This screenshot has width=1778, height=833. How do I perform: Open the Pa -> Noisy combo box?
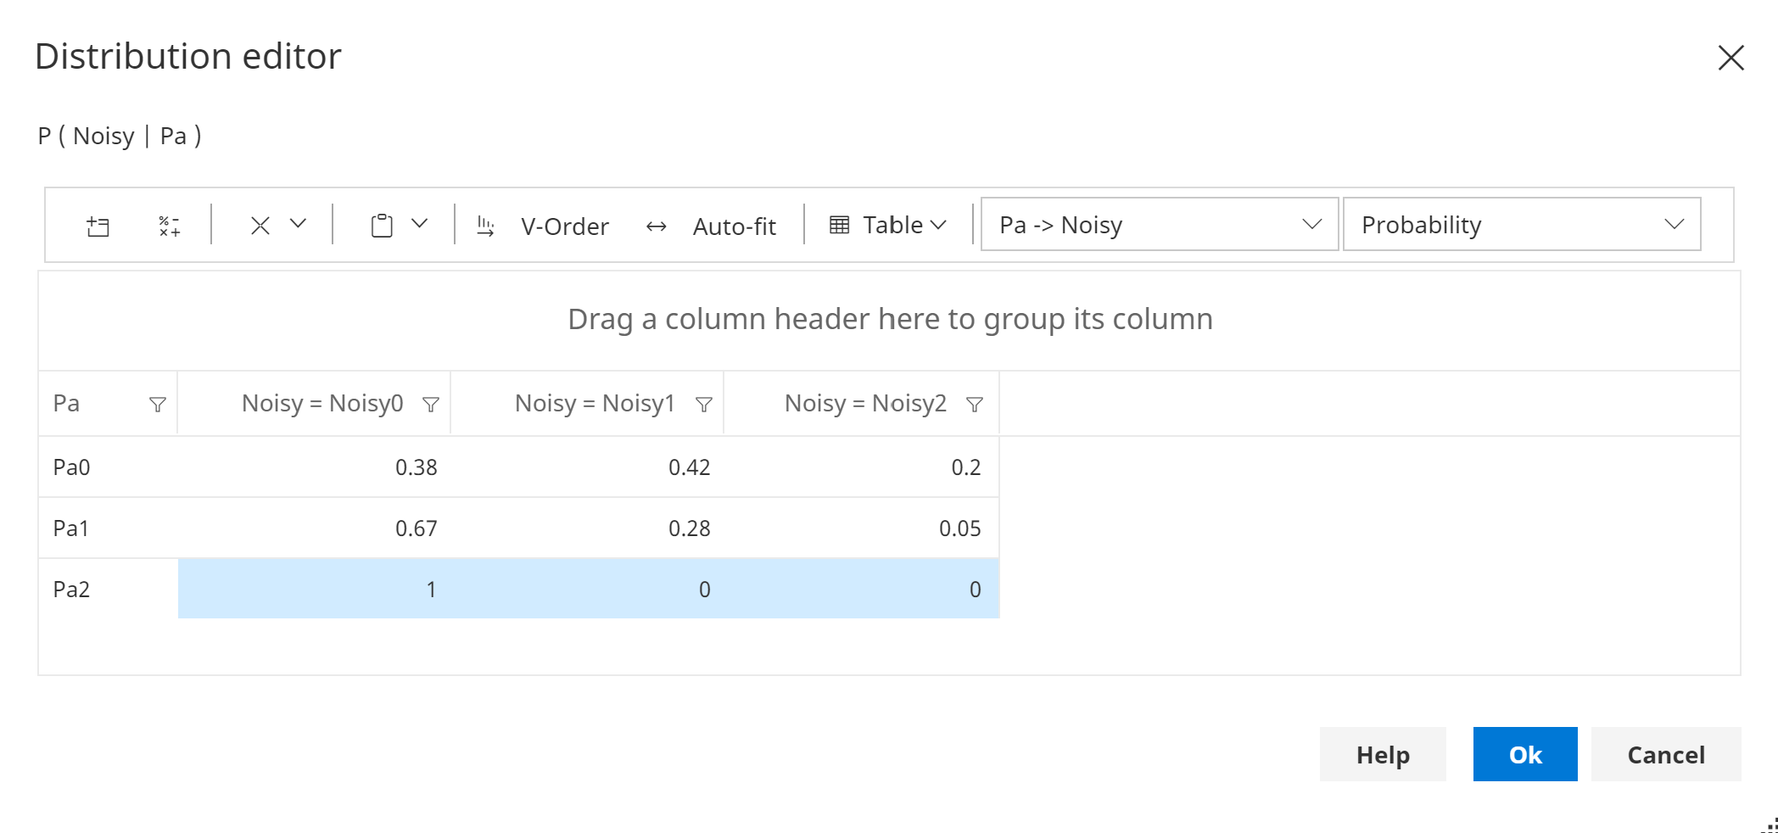pos(1159,225)
